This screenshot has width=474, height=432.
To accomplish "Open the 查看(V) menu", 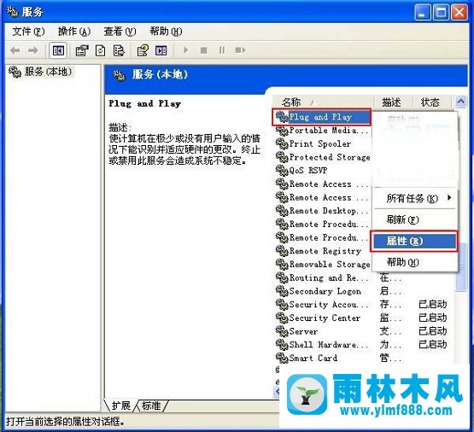I will pos(120,31).
